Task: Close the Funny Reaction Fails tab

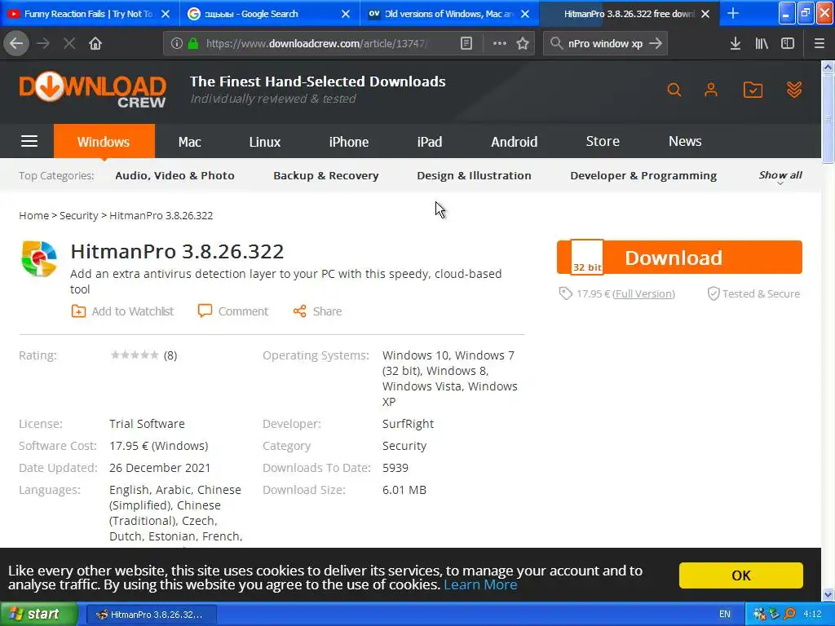Action: pyautogui.click(x=166, y=14)
